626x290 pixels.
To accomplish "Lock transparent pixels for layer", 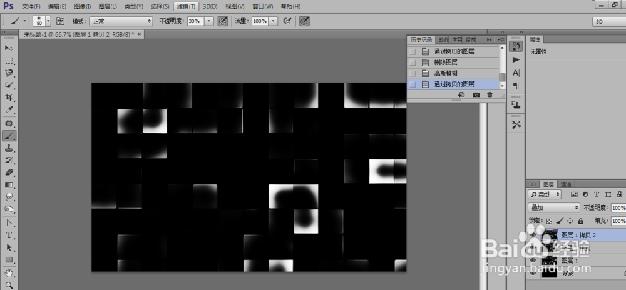I will tap(550, 221).
